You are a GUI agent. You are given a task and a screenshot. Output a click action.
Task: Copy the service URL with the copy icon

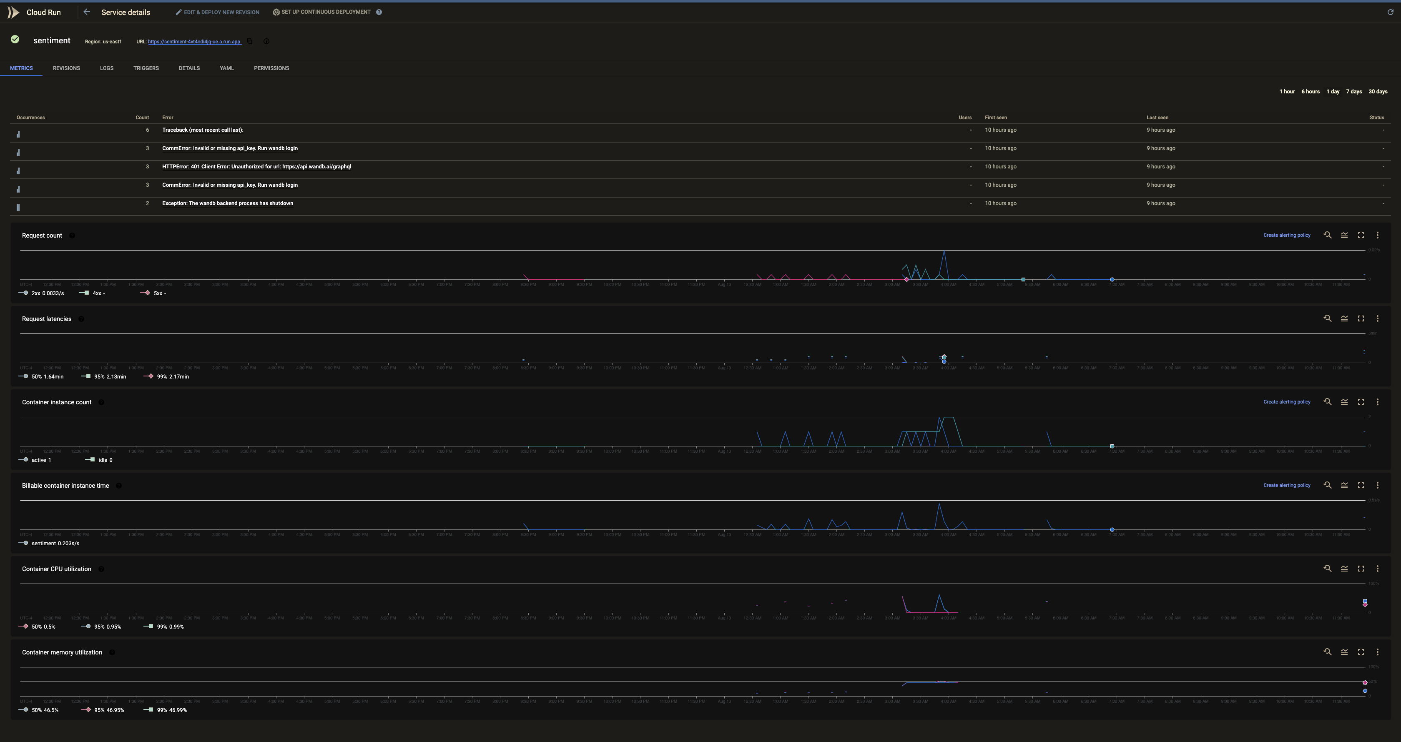pos(250,41)
